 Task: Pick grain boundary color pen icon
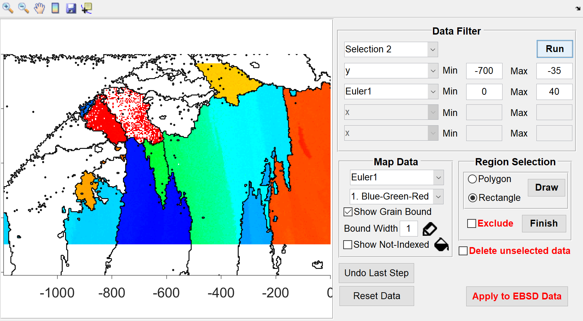pos(430,229)
